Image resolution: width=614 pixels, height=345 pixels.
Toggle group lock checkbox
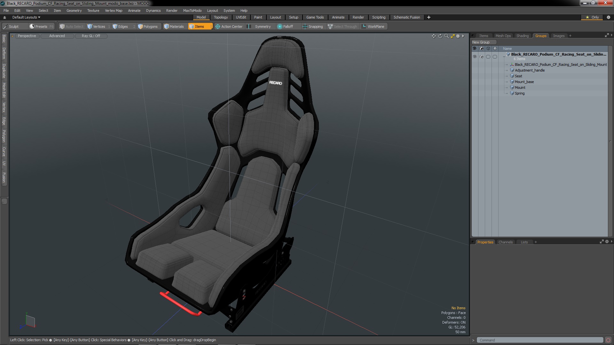point(495,57)
